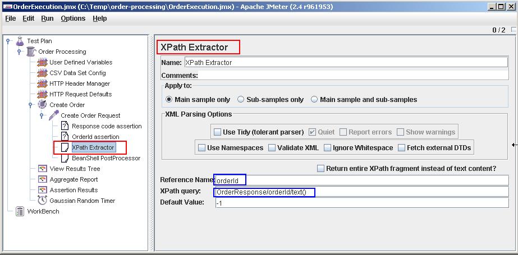Image resolution: width=518 pixels, height=255 pixels.
Task: Click the 0 / 2 thread counter
Action: (x=499, y=30)
